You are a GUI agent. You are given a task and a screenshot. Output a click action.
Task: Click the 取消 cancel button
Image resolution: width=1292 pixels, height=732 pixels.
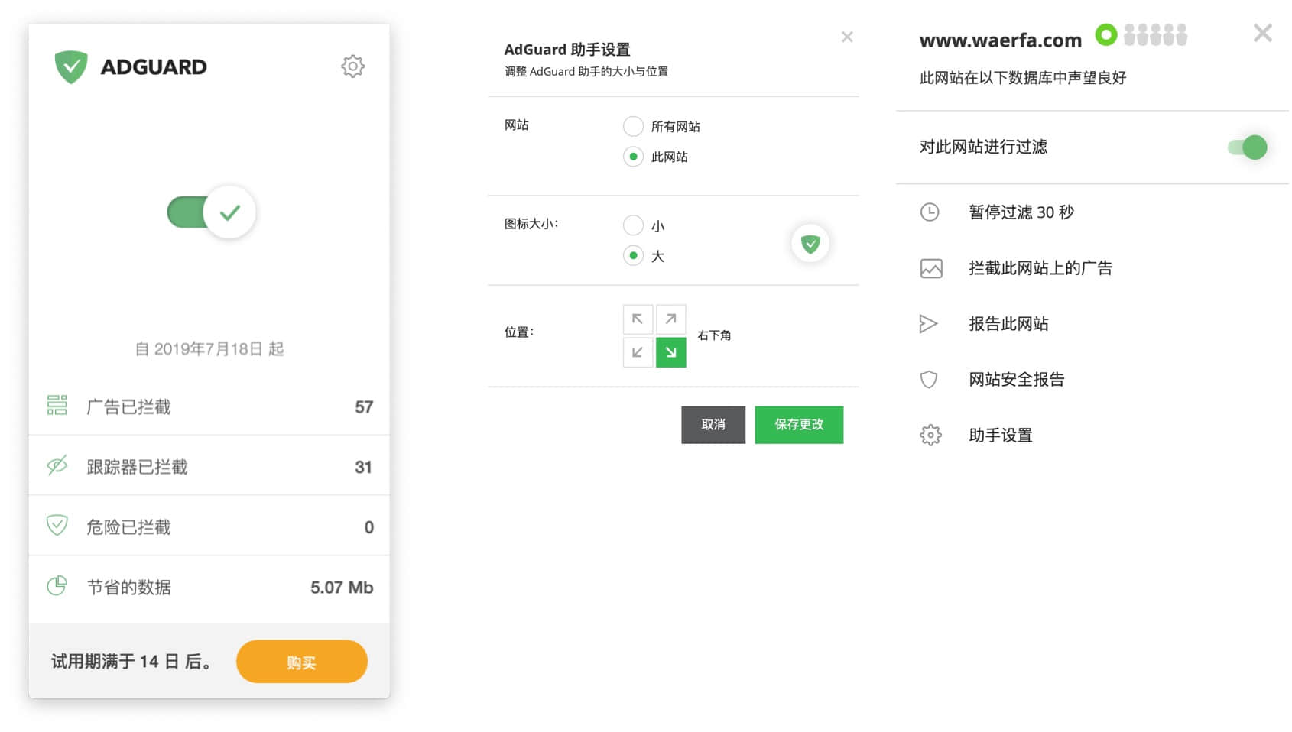(x=713, y=425)
